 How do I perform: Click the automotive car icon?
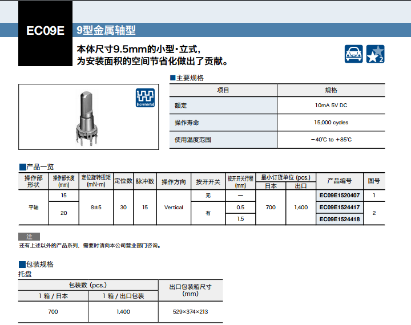(354, 54)
